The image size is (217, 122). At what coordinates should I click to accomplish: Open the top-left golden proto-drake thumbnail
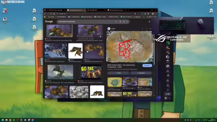point(60,31)
